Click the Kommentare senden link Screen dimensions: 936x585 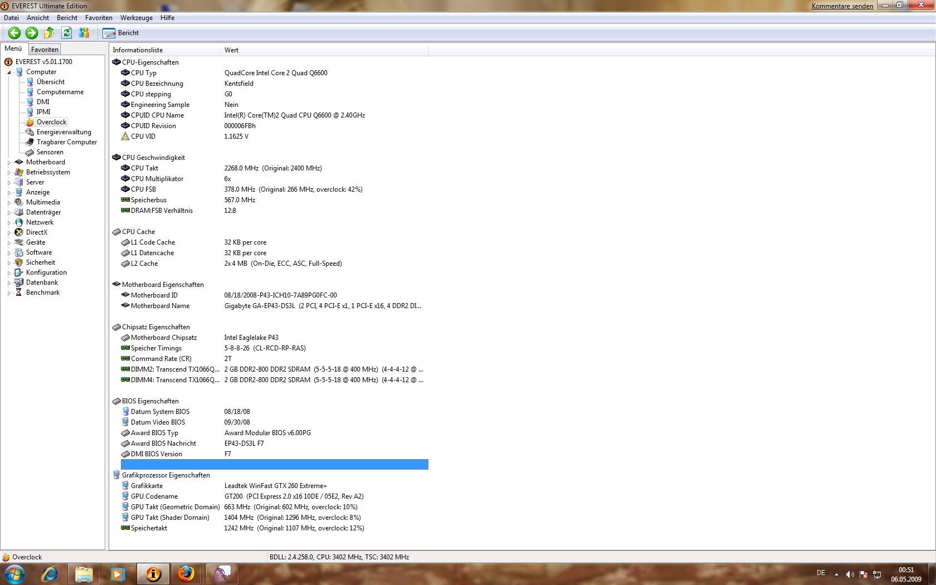click(x=842, y=6)
